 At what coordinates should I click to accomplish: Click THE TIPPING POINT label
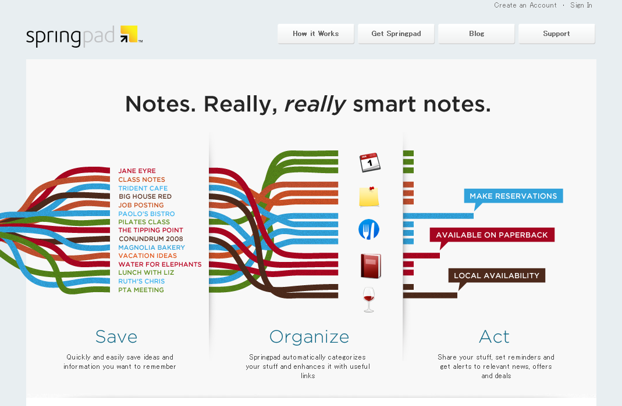[151, 230]
